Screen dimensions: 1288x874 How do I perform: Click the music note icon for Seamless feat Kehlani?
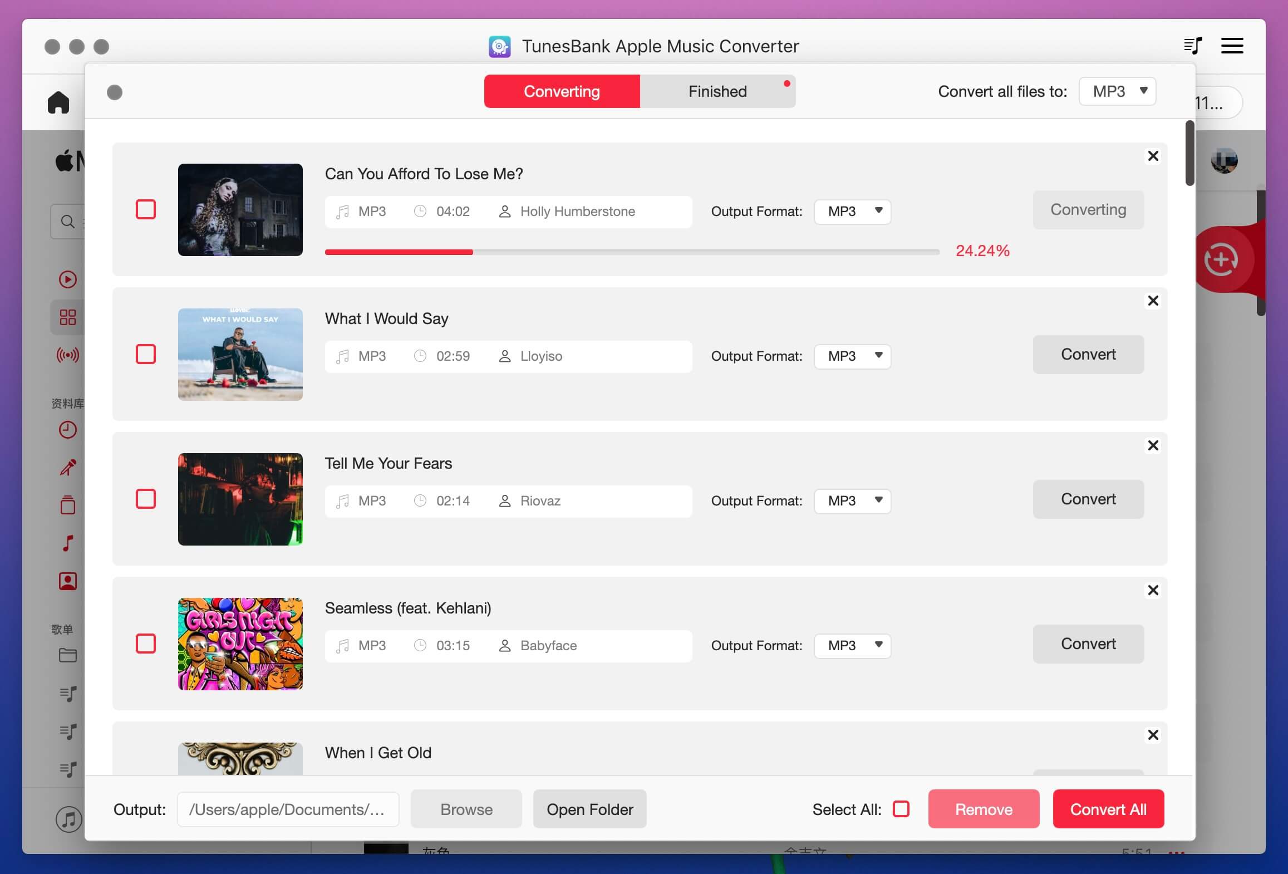click(344, 645)
